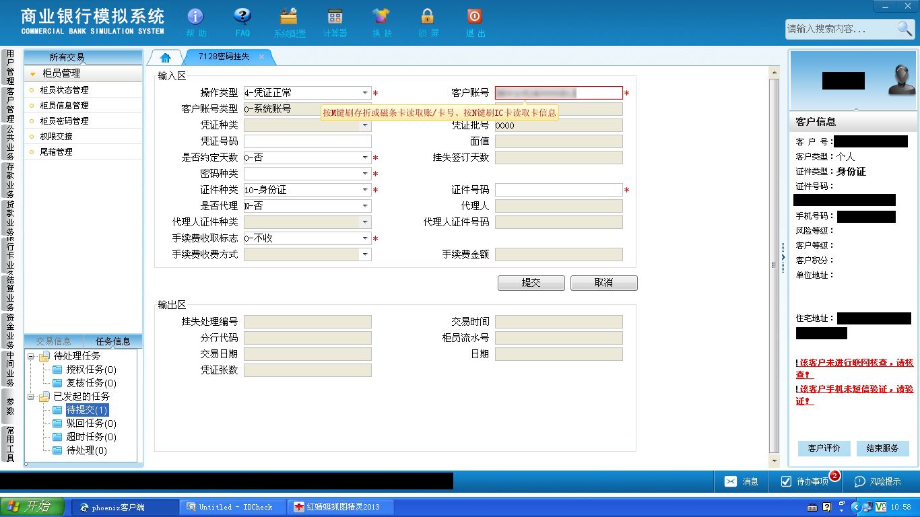Click the 换肤 skin change icon
This screenshot has height=517, width=920.
pyautogui.click(x=381, y=16)
